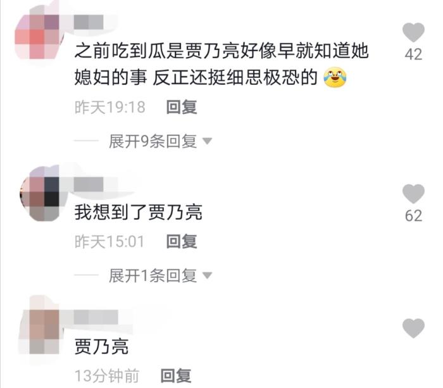Image resolution: width=443 pixels, height=388 pixels.
Task: Reply to the 昨天15:01 comment
Action: pos(182,241)
